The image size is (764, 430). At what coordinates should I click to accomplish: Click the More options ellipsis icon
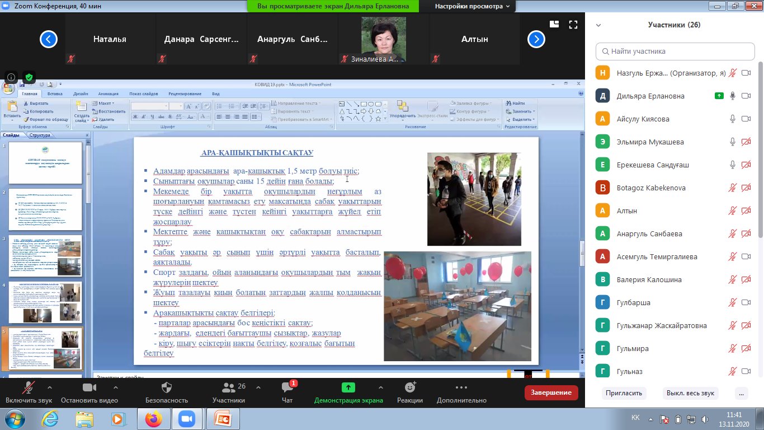(x=461, y=388)
